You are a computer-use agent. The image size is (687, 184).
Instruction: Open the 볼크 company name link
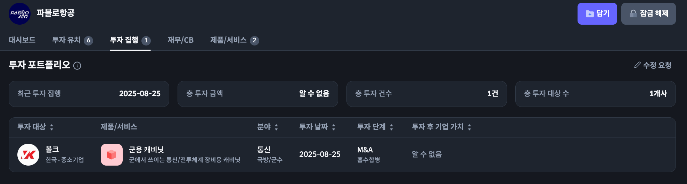point(52,149)
